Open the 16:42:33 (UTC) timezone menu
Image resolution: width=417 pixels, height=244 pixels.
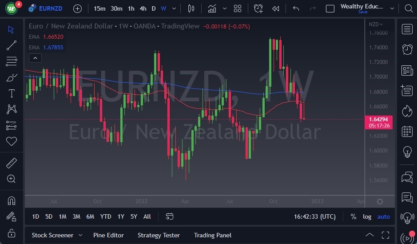point(314,216)
